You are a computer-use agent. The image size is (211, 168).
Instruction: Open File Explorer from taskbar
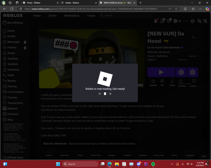coord(117,164)
